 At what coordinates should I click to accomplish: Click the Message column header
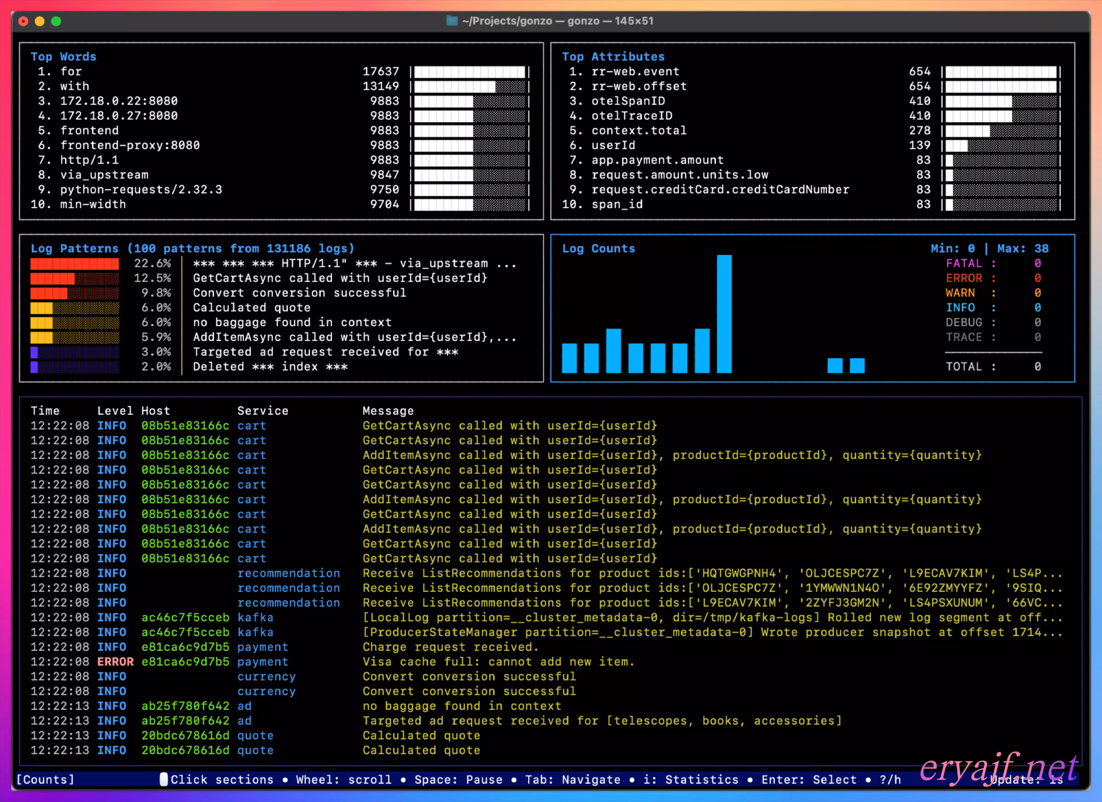tap(388, 411)
